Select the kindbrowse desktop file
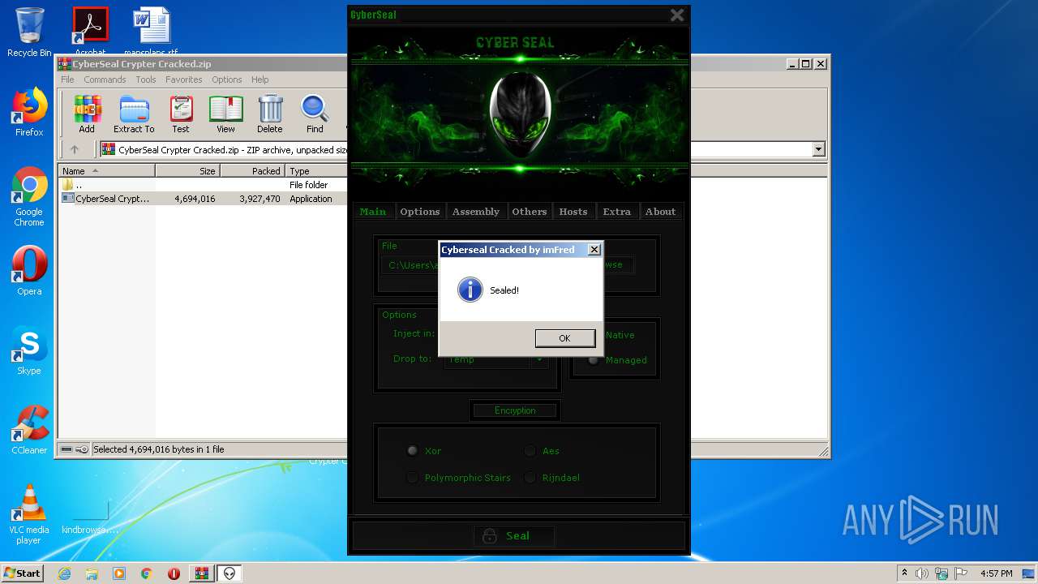The height and width of the screenshot is (584, 1038). click(90, 517)
